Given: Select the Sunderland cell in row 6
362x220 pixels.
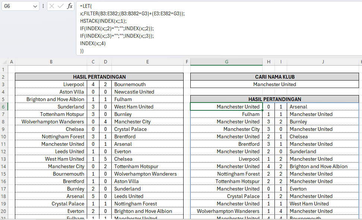Looking at the screenshot, I should pos(51,107).
